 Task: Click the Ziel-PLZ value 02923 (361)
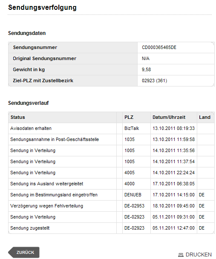point(154,81)
